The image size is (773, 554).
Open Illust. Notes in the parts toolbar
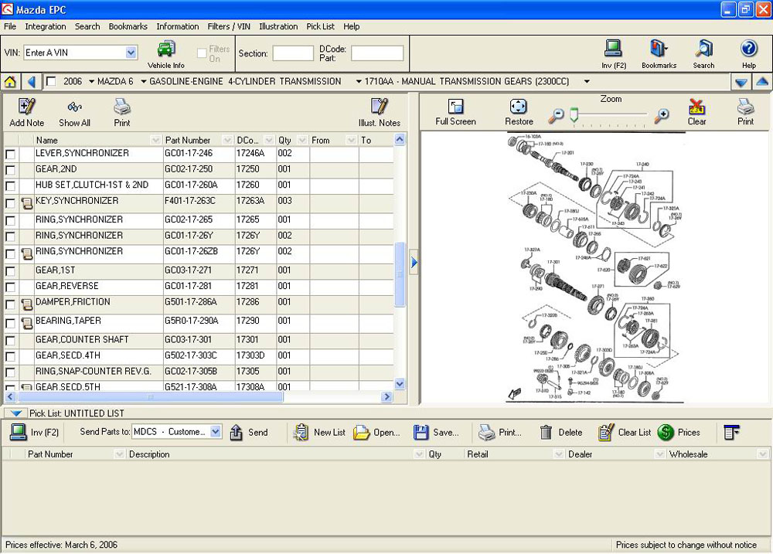click(379, 107)
